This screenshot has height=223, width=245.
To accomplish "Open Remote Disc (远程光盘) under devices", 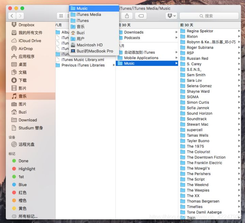I will point(31,144).
